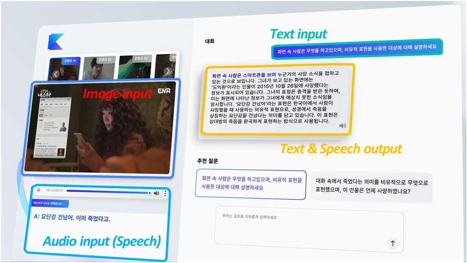Click the 대화 heading
The height and width of the screenshot is (263, 467).
pyautogui.click(x=210, y=41)
